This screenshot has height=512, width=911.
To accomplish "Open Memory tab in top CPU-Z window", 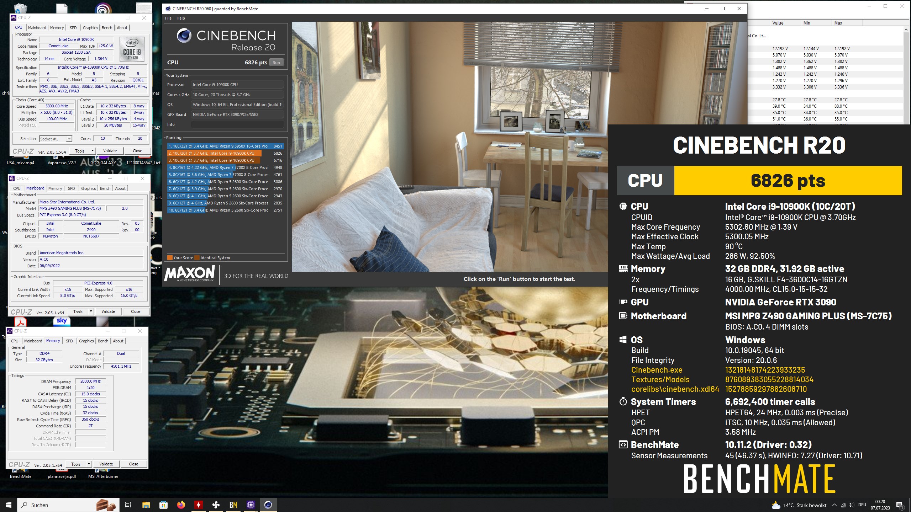I will (57, 28).
